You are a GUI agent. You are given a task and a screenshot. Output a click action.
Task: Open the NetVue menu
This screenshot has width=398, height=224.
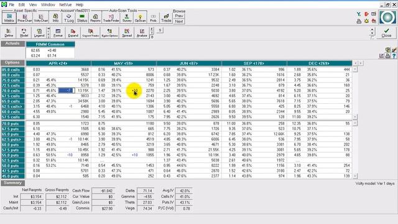pos(65,4)
